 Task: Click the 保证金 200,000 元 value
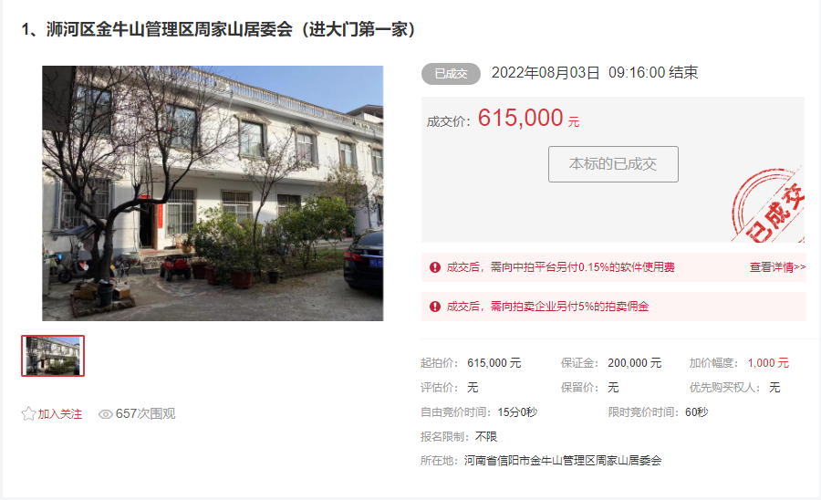(x=635, y=363)
